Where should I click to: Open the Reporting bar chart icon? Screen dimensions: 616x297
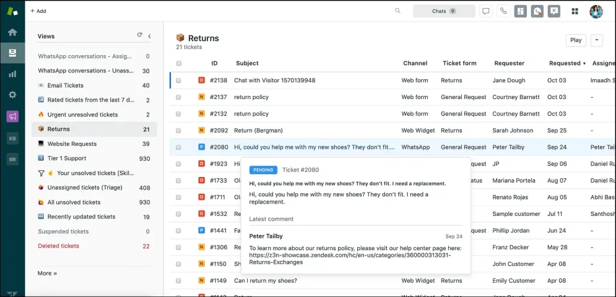click(x=13, y=74)
